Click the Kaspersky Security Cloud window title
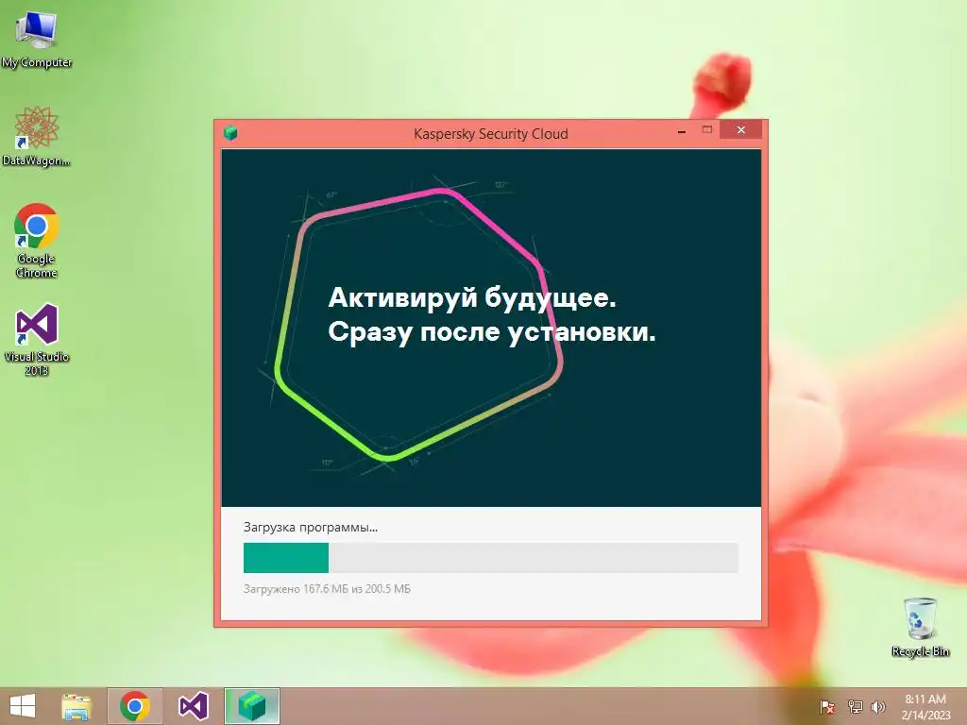The image size is (967, 725). click(490, 134)
